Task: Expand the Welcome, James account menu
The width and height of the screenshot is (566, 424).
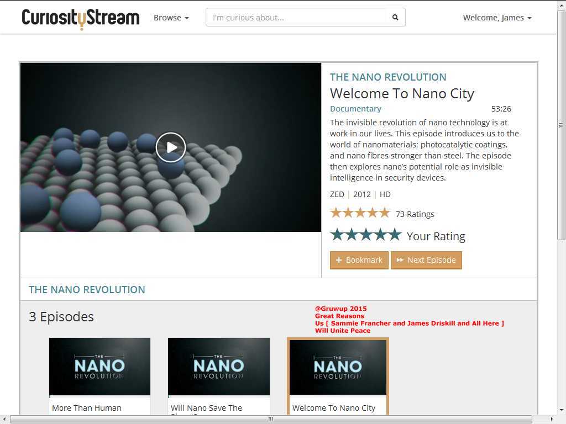Action: pyautogui.click(x=497, y=18)
